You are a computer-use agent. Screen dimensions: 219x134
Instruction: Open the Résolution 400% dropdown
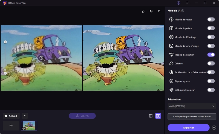(x=192, y=106)
